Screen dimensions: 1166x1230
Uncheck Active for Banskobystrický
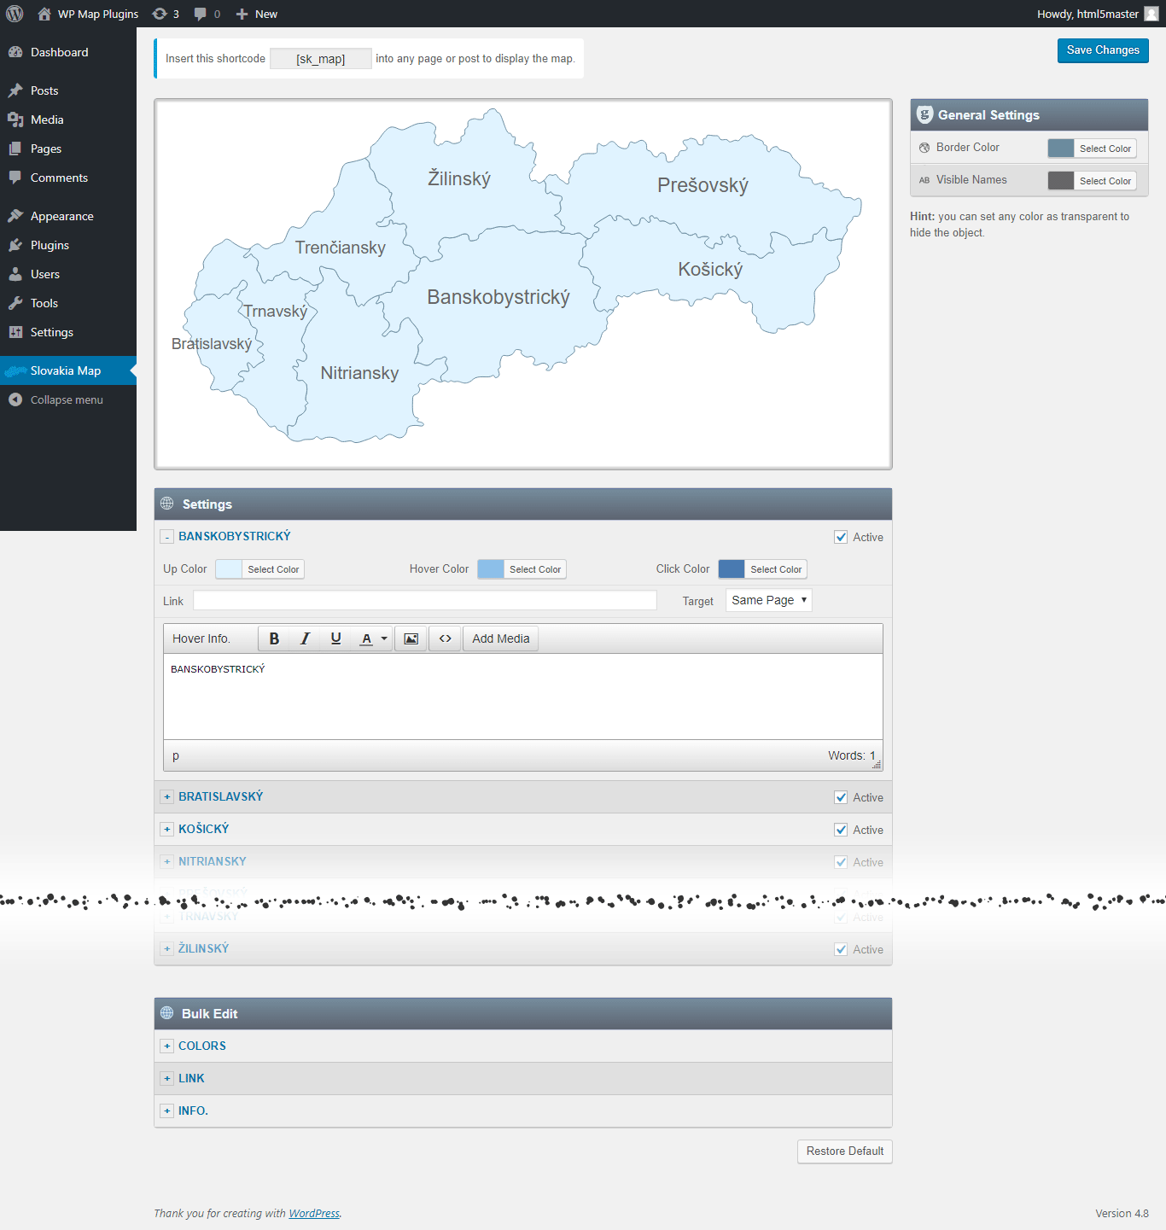point(842,537)
